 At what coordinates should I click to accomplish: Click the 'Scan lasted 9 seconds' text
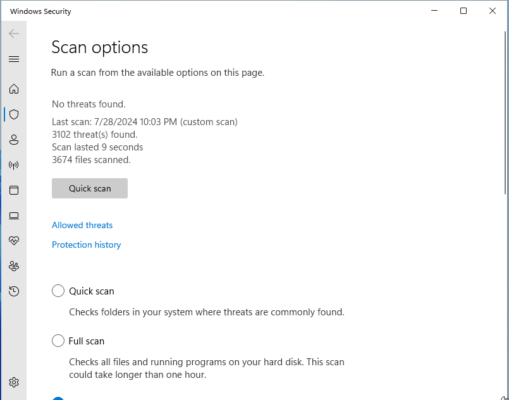tap(97, 147)
